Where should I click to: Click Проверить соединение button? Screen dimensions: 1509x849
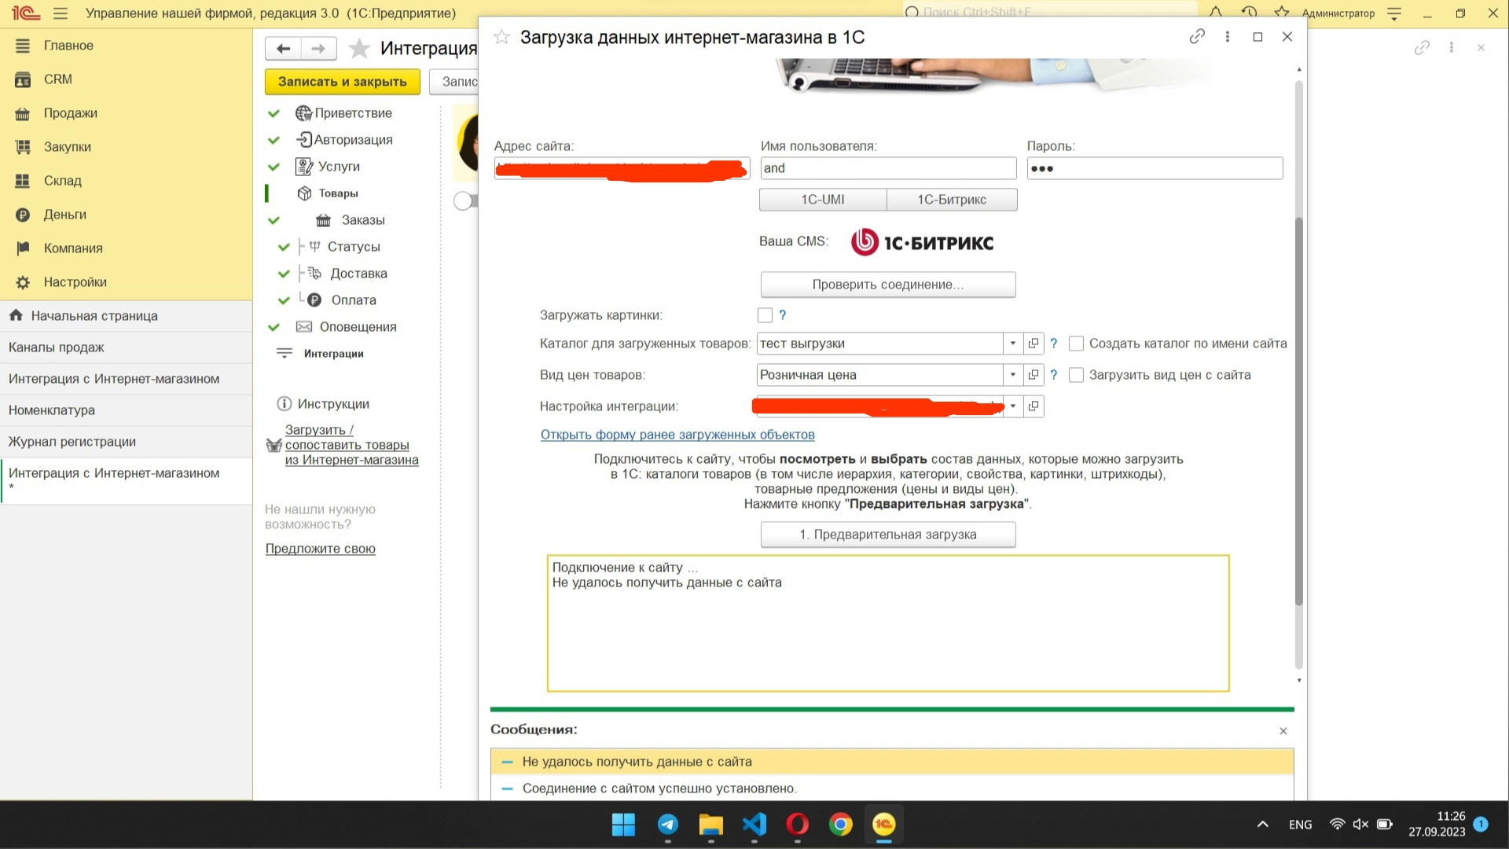[x=888, y=285]
